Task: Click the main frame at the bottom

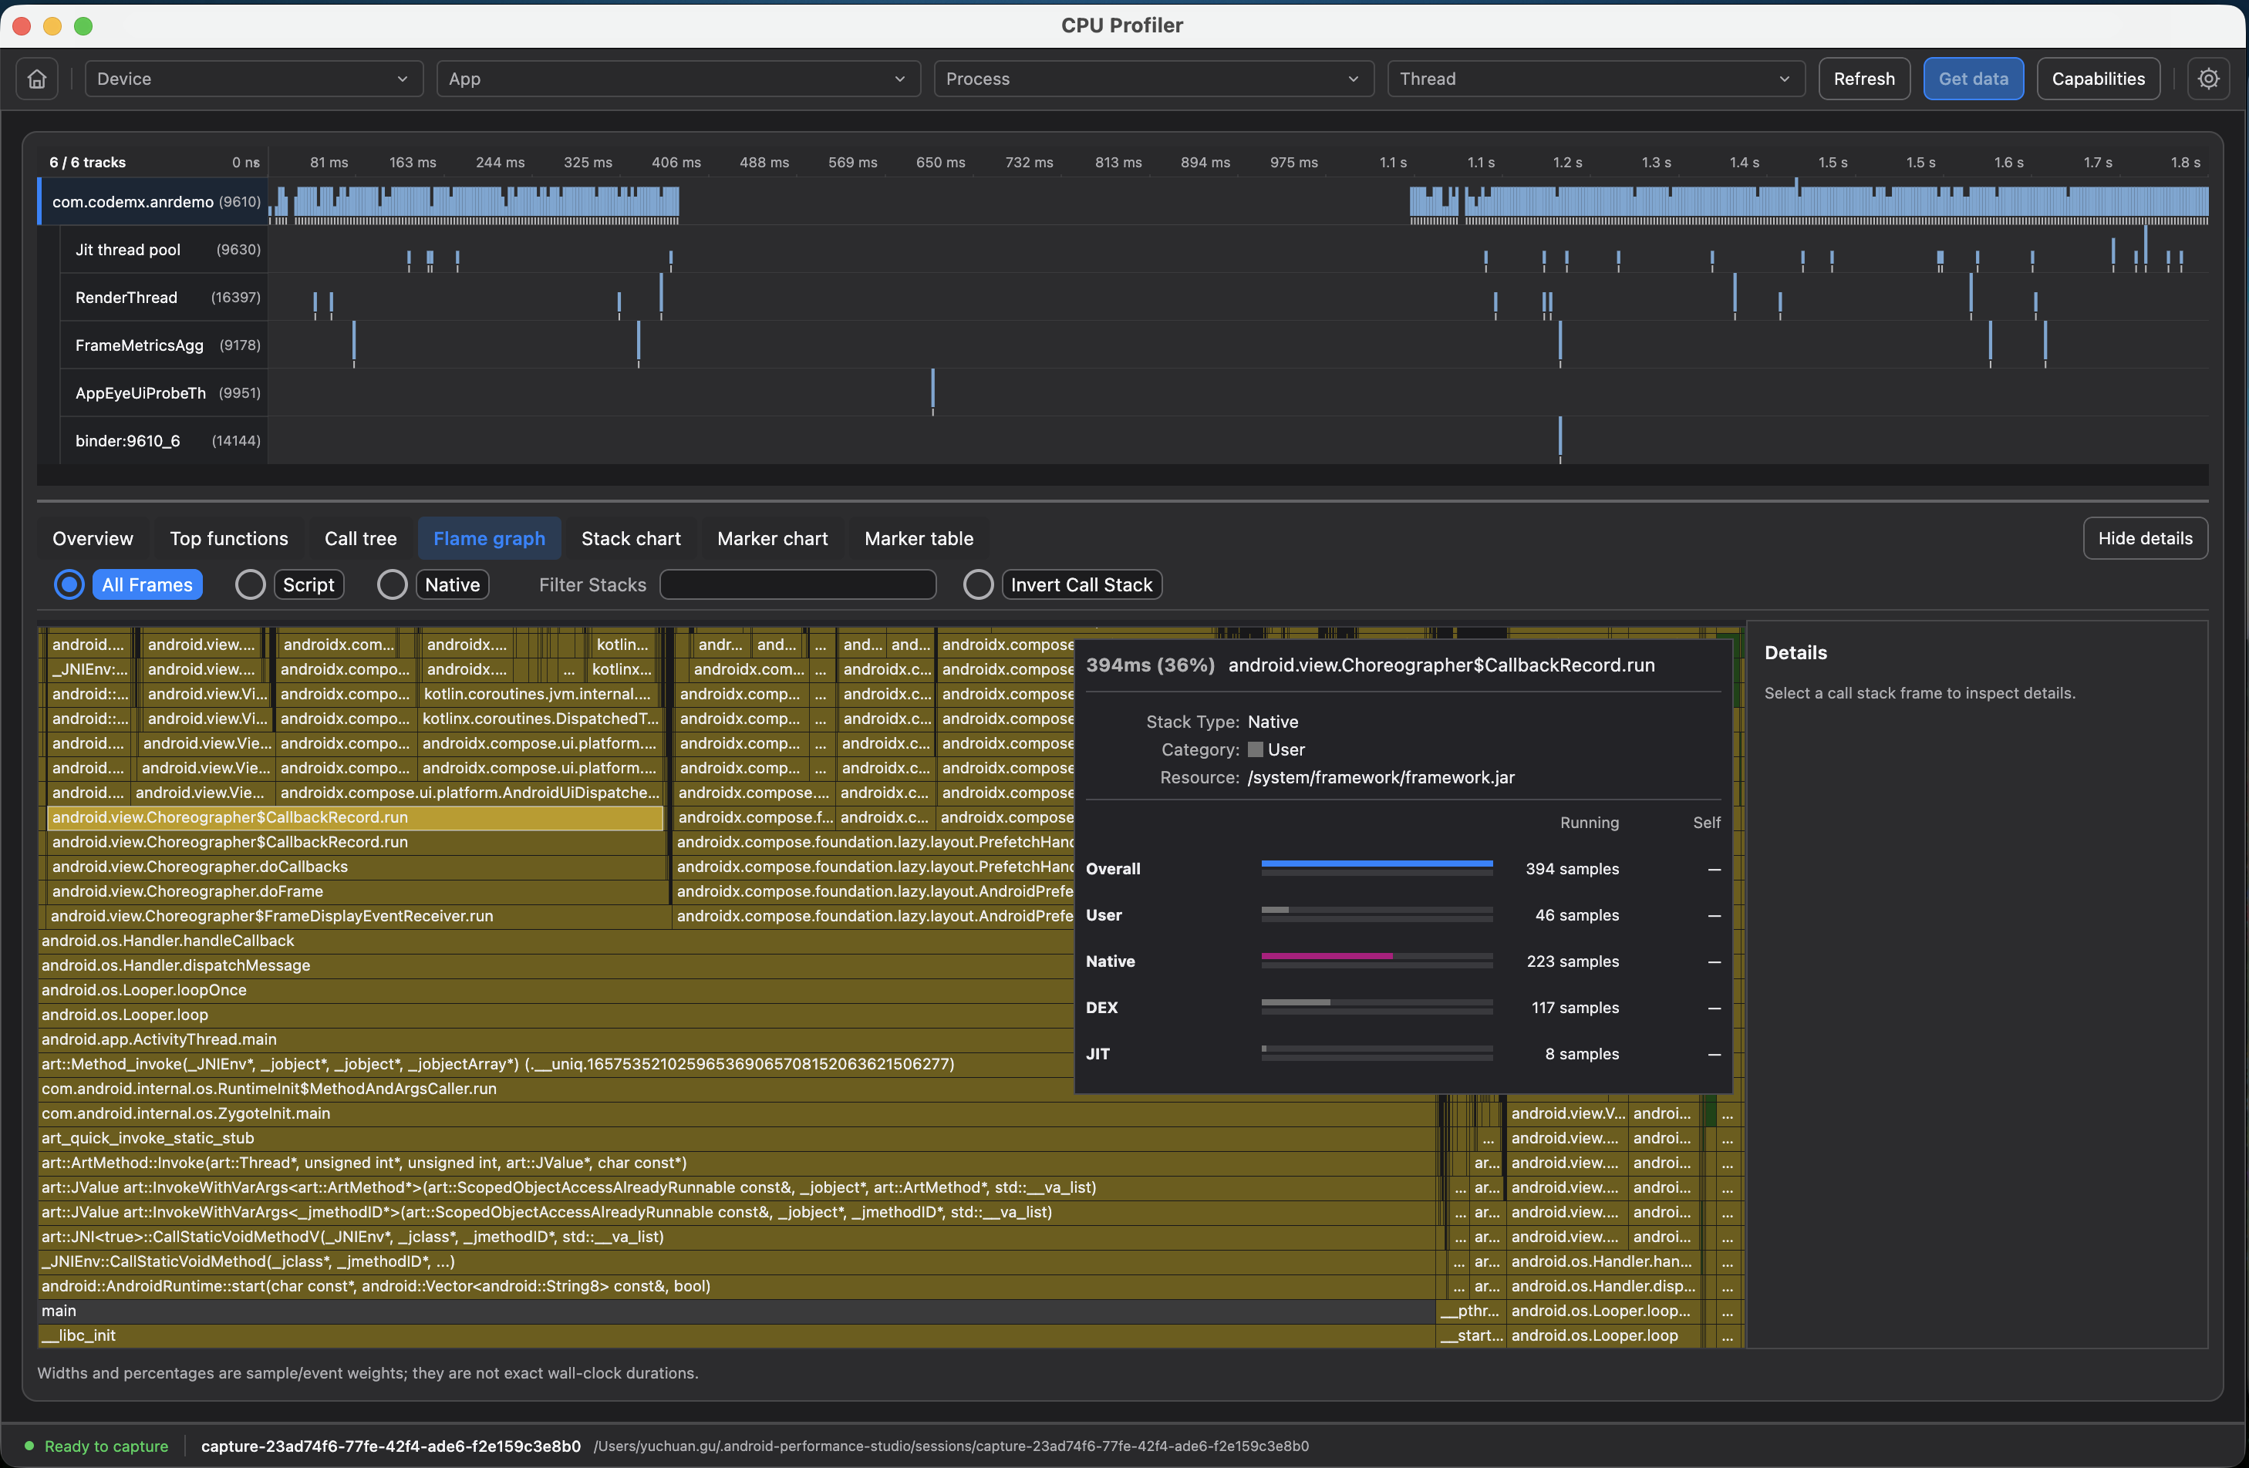Action: (x=737, y=1310)
